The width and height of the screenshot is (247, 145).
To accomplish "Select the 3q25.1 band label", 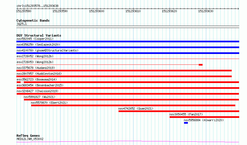I will pos(22,24).
